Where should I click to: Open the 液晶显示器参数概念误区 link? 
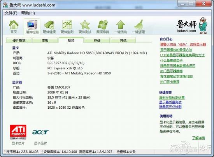(x=178, y=66)
